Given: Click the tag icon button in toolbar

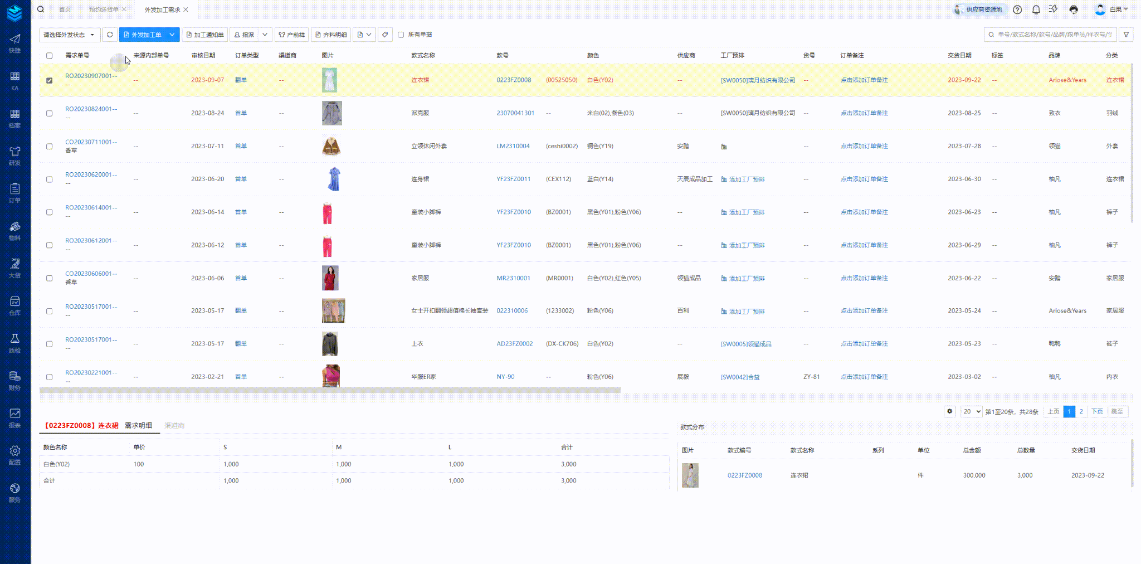Looking at the screenshot, I should click(385, 35).
